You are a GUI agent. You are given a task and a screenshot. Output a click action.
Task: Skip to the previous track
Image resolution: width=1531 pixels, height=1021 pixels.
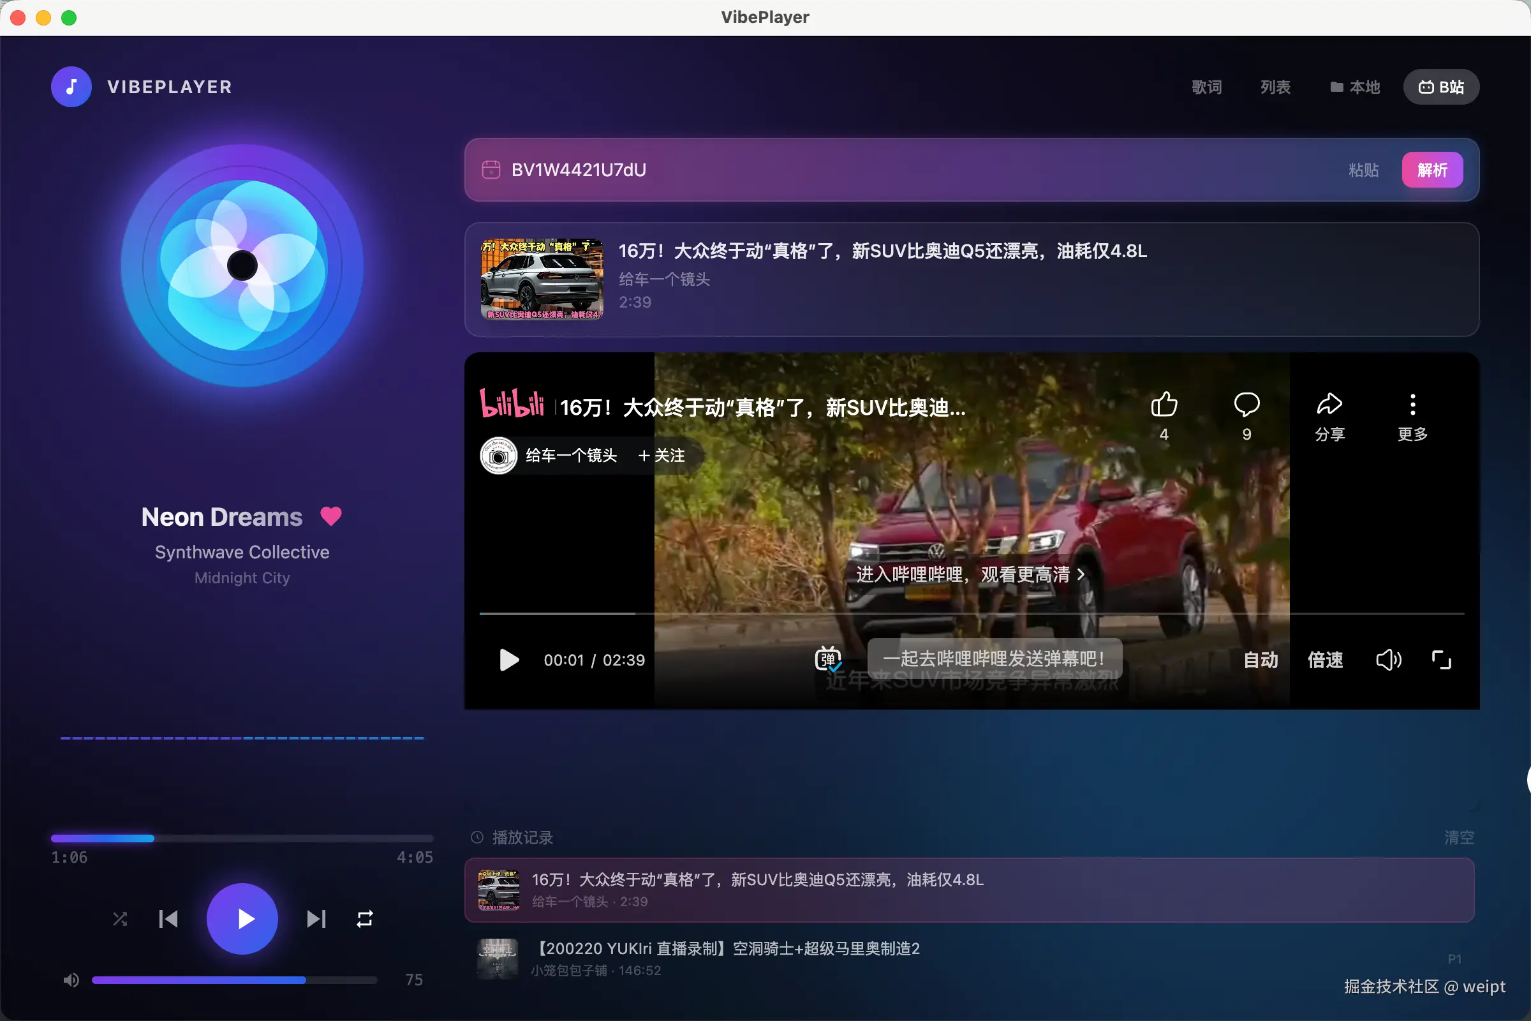coord(168,919)
